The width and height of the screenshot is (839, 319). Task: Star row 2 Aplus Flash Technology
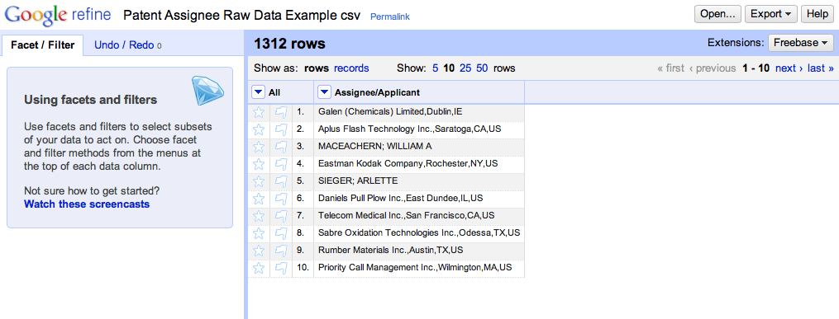259,129
